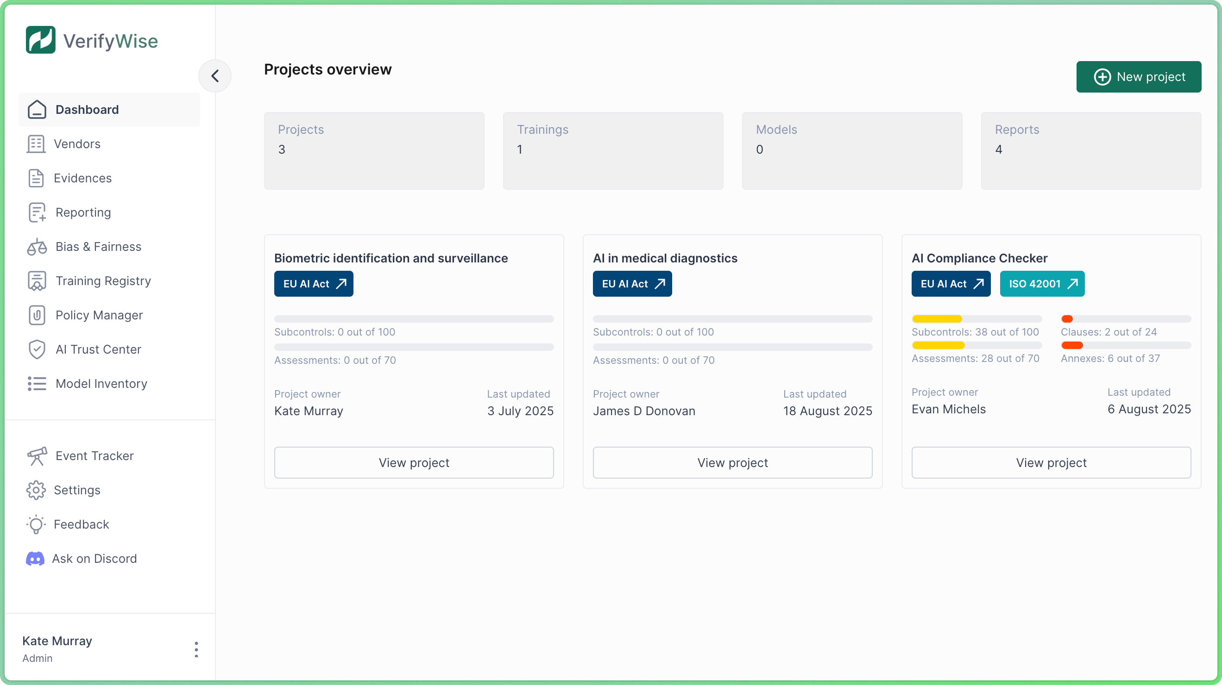Screen dimensions: 1222x685
Task: Click the Biometric Subcontrols progress bar
Action: click(x=414, y=319)
